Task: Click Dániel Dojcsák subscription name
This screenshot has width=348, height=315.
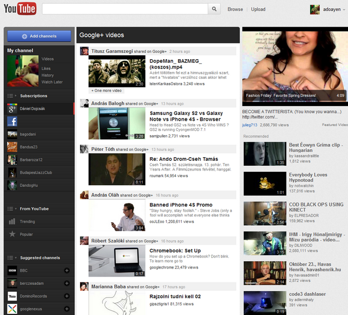Action: click(x=32, y=109)
